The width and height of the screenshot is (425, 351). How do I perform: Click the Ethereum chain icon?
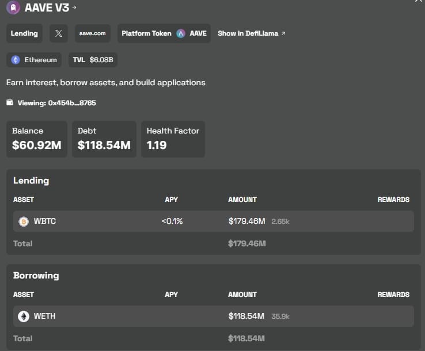tap(16, 60)
